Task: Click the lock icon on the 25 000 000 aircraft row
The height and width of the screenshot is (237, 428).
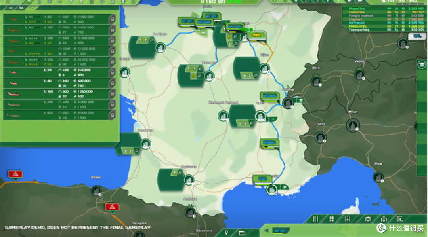Action: pos(112,62)
